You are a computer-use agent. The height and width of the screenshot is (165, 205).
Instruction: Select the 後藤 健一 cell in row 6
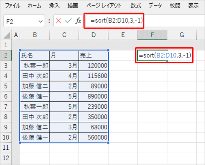coord(35,96)
